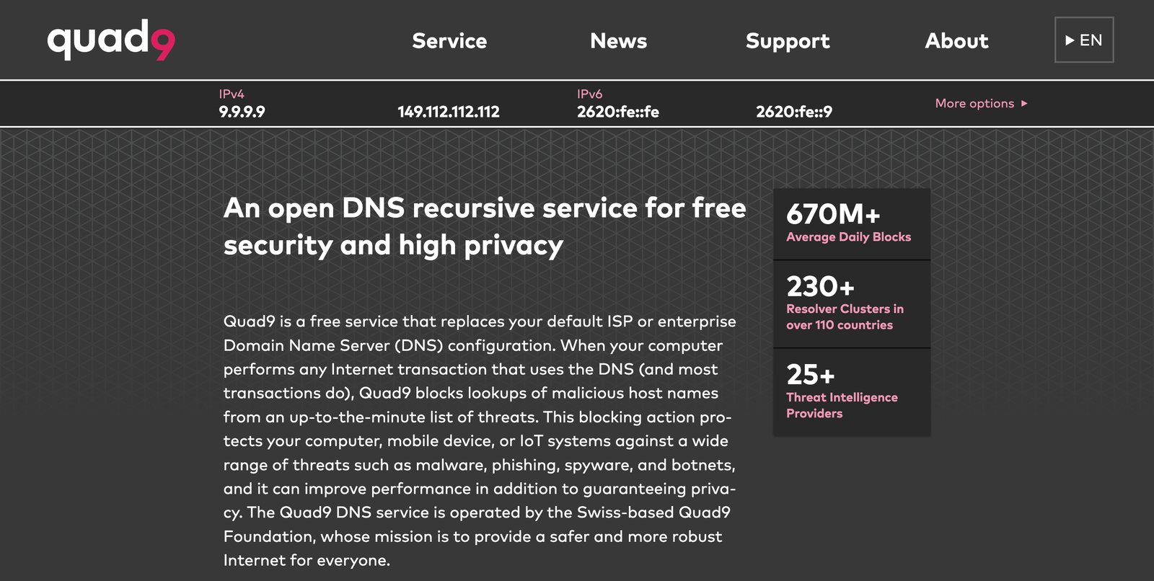
Task: Click the Quad9 description paragraph
Action: click(x=480, y=440)
